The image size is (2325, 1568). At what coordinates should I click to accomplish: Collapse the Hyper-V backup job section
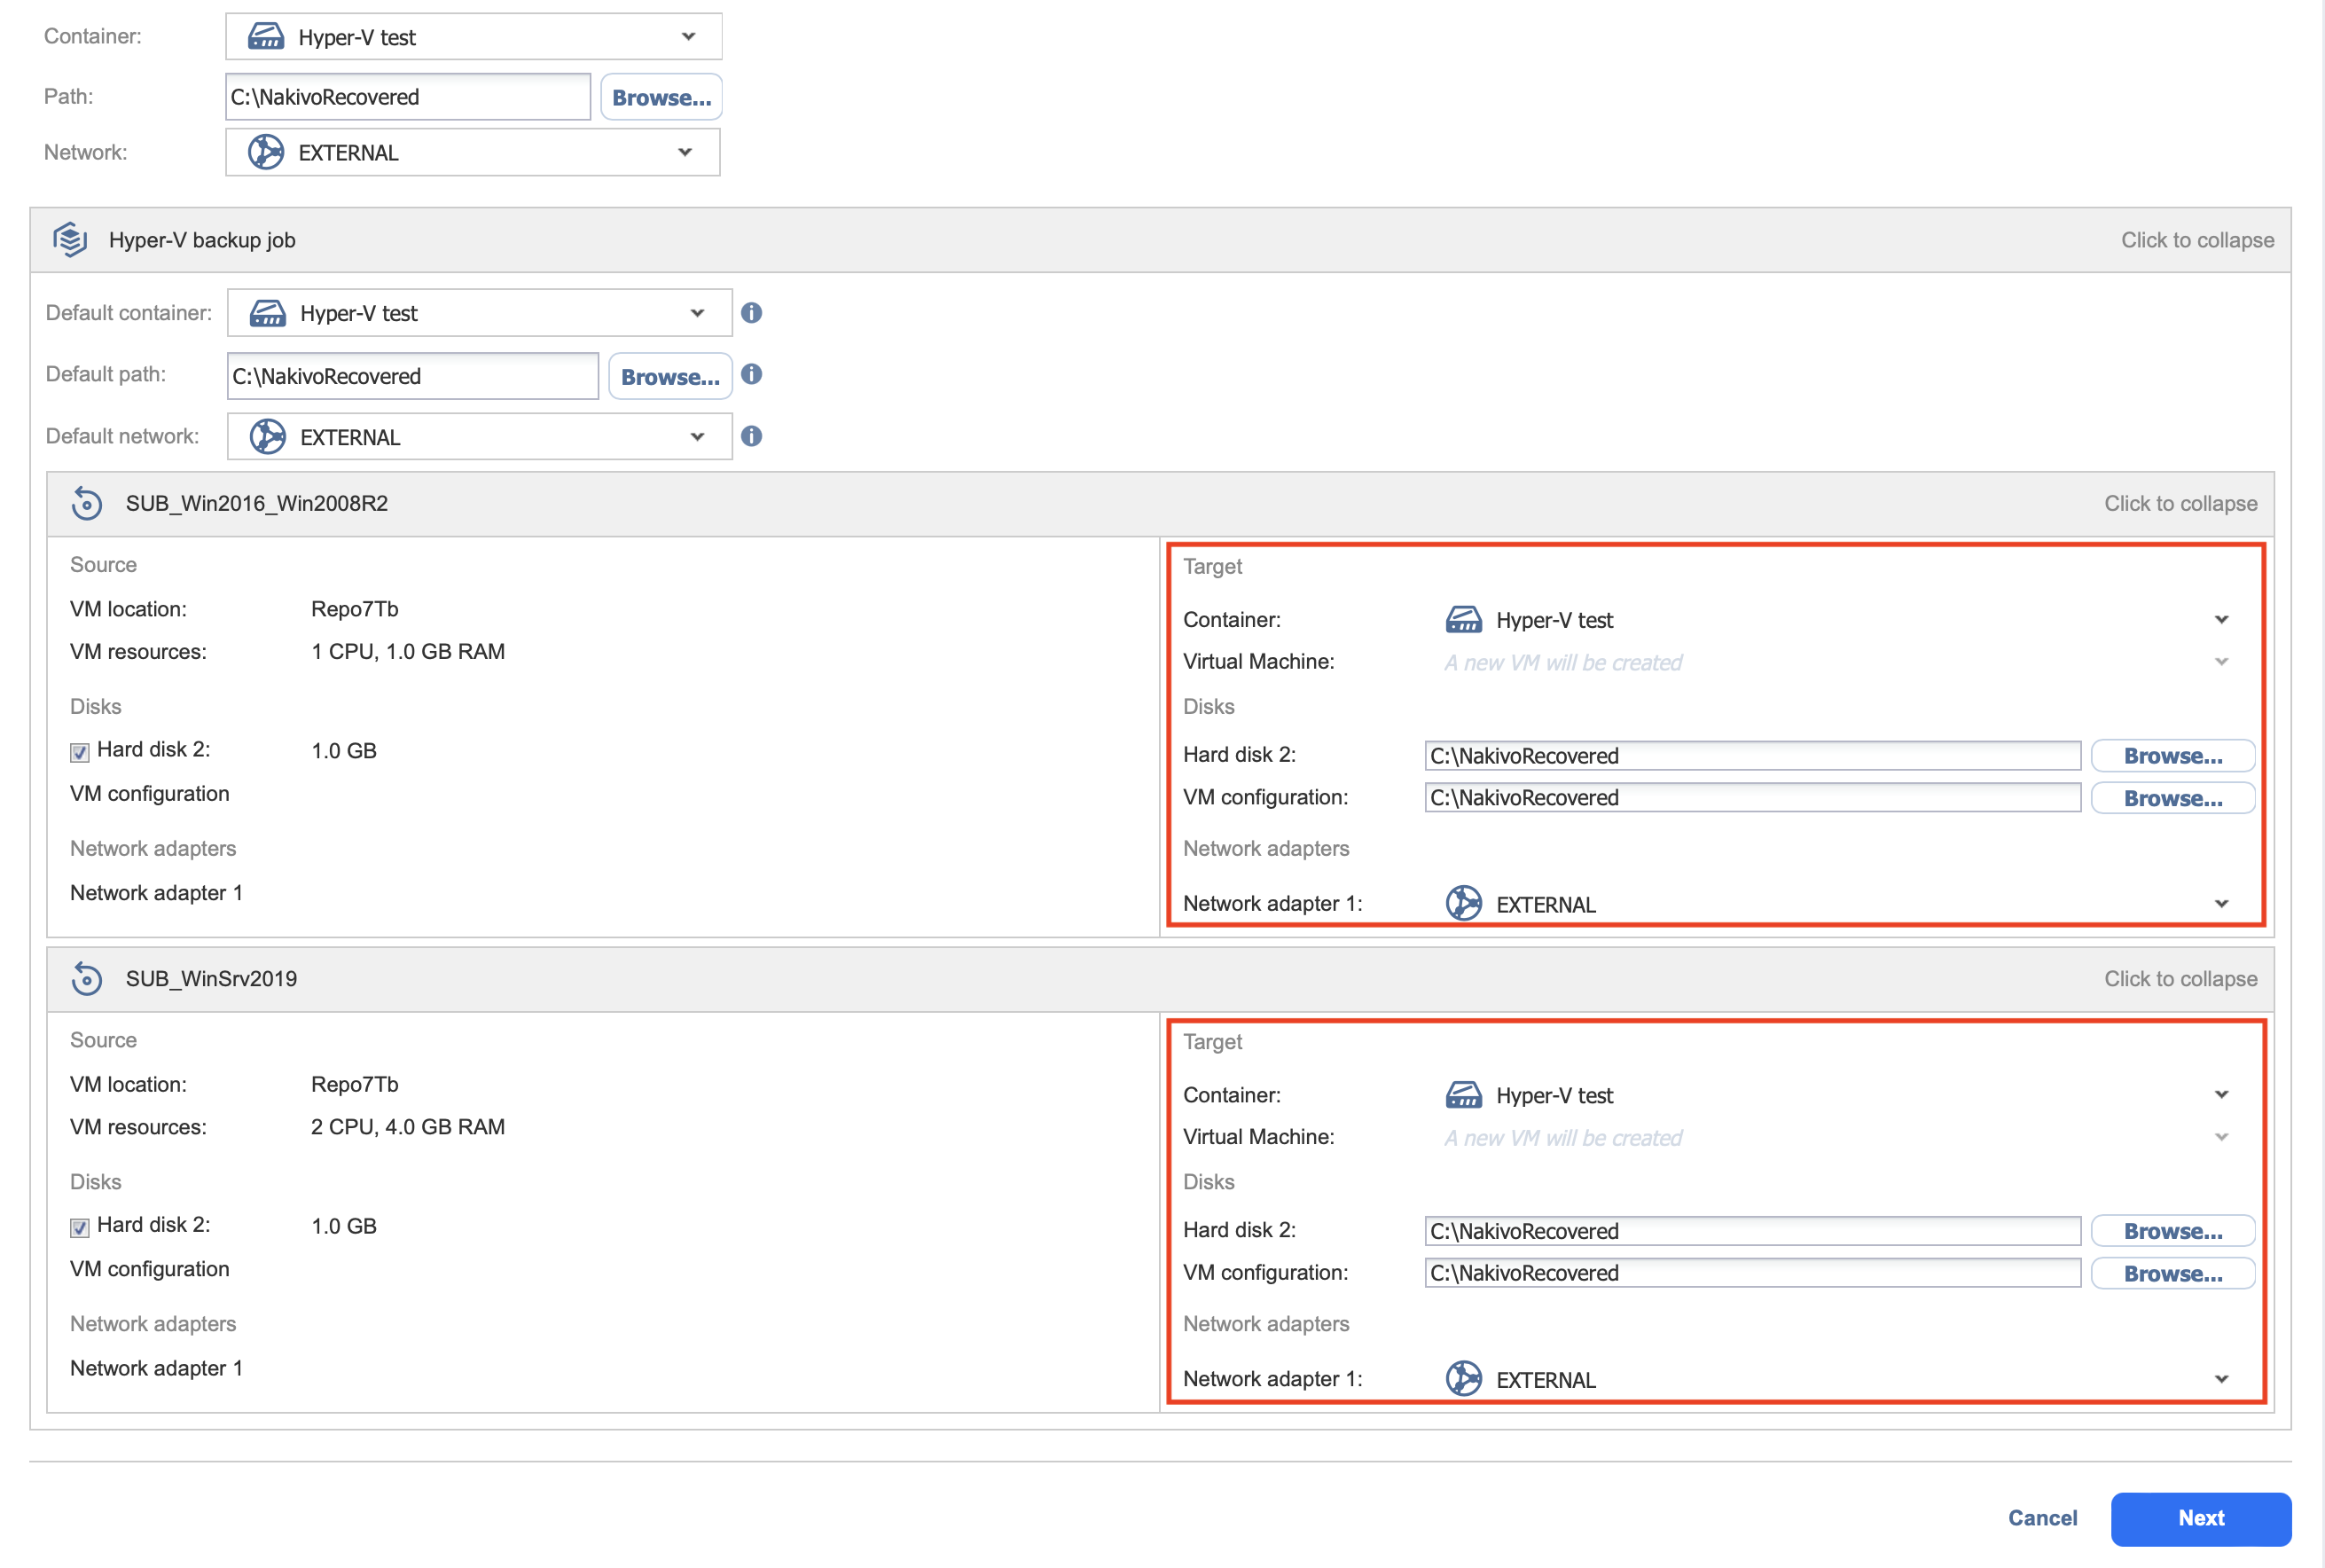pos(2197,240)
